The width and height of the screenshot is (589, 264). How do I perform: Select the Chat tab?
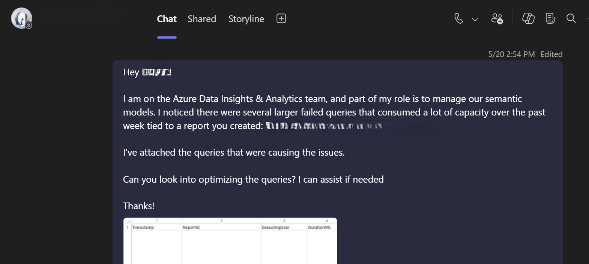pos(167,19)
